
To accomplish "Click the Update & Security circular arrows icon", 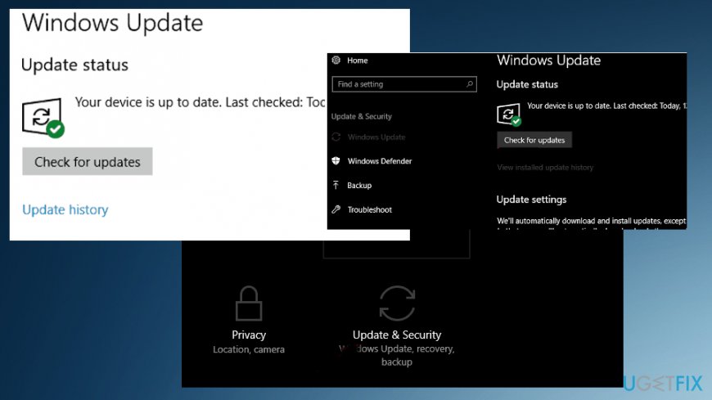I will click(397, 303).
